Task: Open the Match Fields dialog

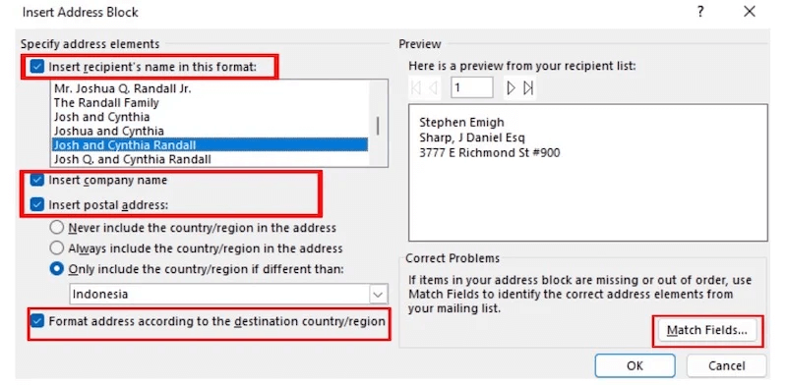Action: tap(706, 330)
